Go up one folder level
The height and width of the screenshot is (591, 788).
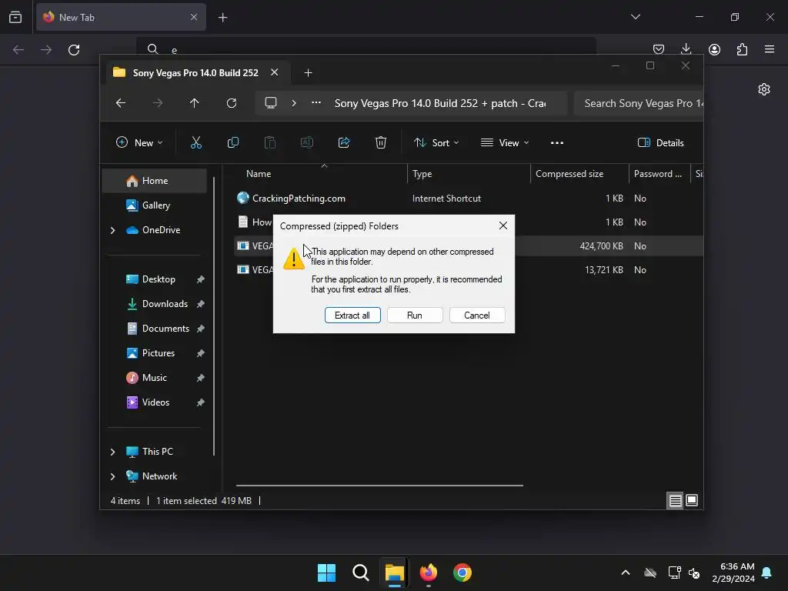[195, 103]
